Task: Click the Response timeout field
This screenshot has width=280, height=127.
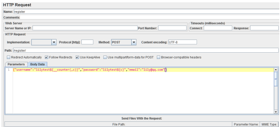Action: (x=264, y=28)
